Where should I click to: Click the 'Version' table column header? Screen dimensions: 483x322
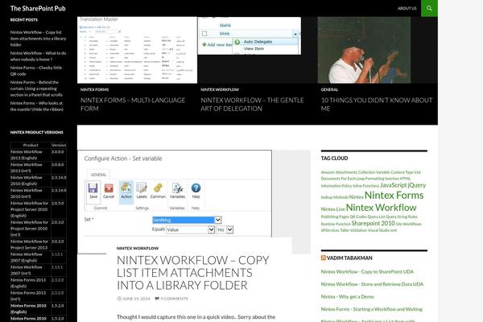[x=59, y=145]
